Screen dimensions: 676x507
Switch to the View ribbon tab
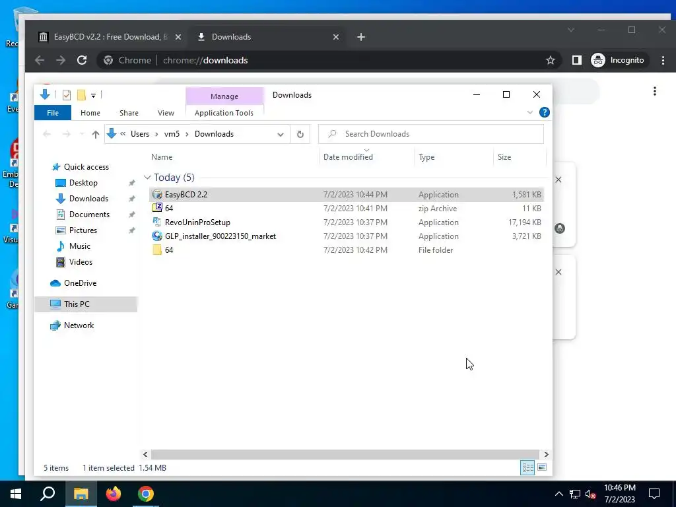pyautogui.click(x=166, y=113)
